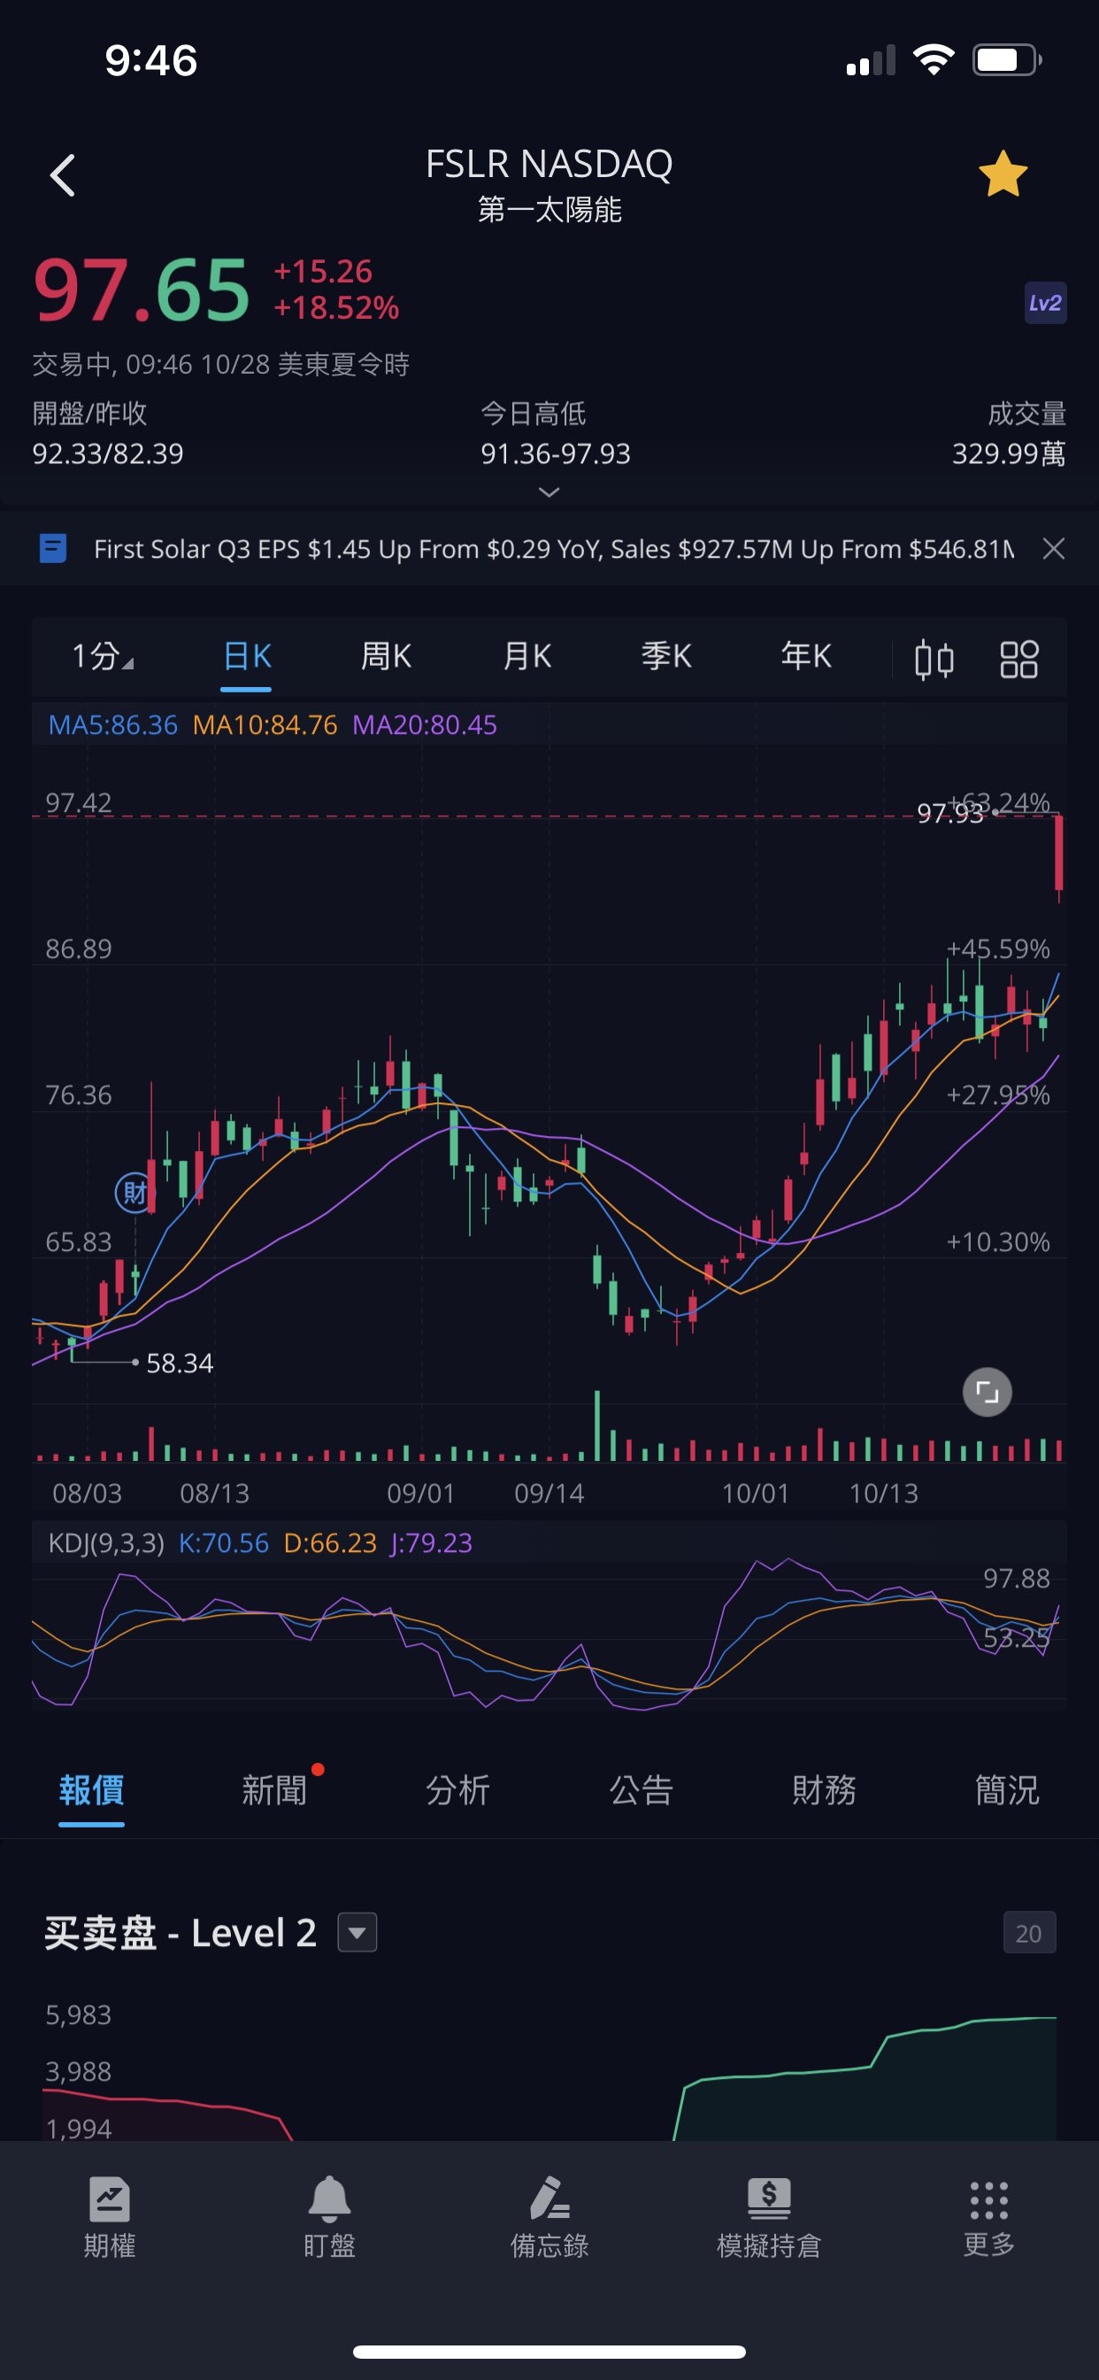This screenshot has width=1099, height=2380.
Task: Select the 月K chart tab
Action: click(x=526, y=657)
